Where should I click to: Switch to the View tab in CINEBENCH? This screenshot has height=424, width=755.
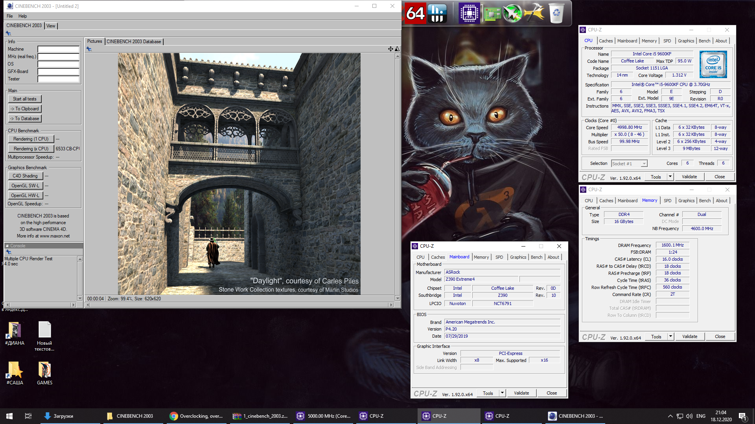point(51,26)
